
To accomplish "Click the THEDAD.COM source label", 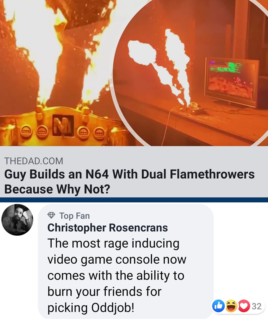I will click(34, 161).
